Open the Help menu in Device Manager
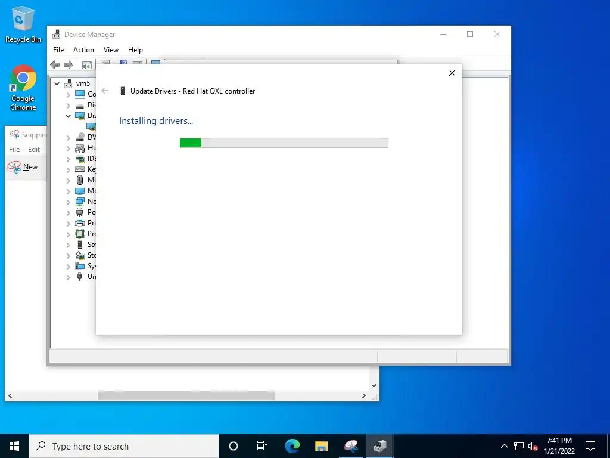The image size is (610, 458). (x=135, y=50)
